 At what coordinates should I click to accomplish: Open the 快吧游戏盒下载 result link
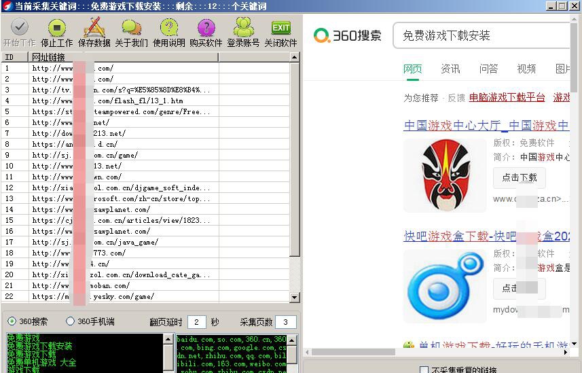tap(487, 236)
